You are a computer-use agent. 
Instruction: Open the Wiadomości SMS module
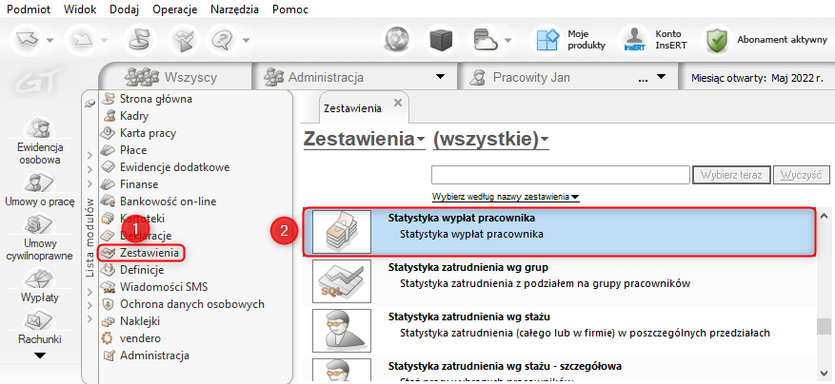click(155, 287)
